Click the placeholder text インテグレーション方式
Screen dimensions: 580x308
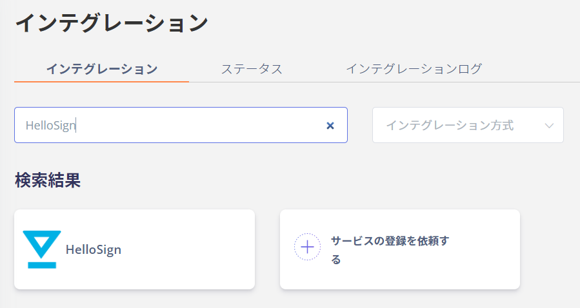click(450, 126)
